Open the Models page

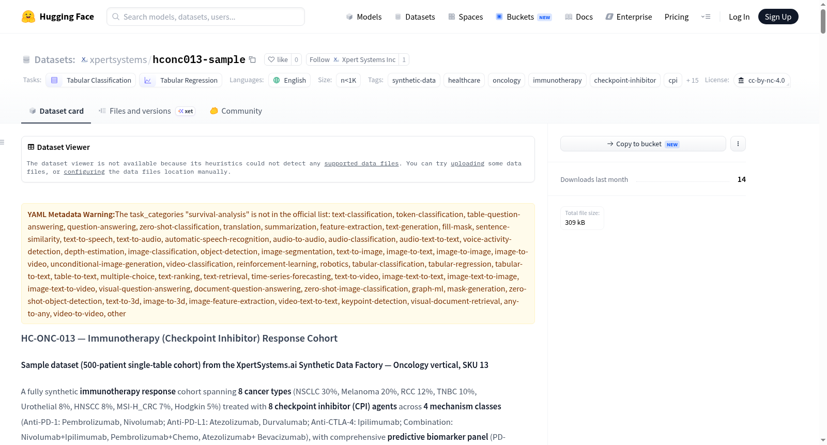[x=364, y=17]
